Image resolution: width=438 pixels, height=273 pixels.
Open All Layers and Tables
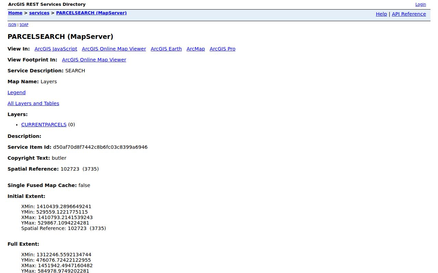[x=33, y=103]
